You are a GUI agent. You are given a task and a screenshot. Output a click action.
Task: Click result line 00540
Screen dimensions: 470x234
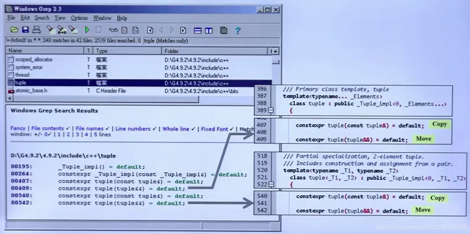(107, 196)
